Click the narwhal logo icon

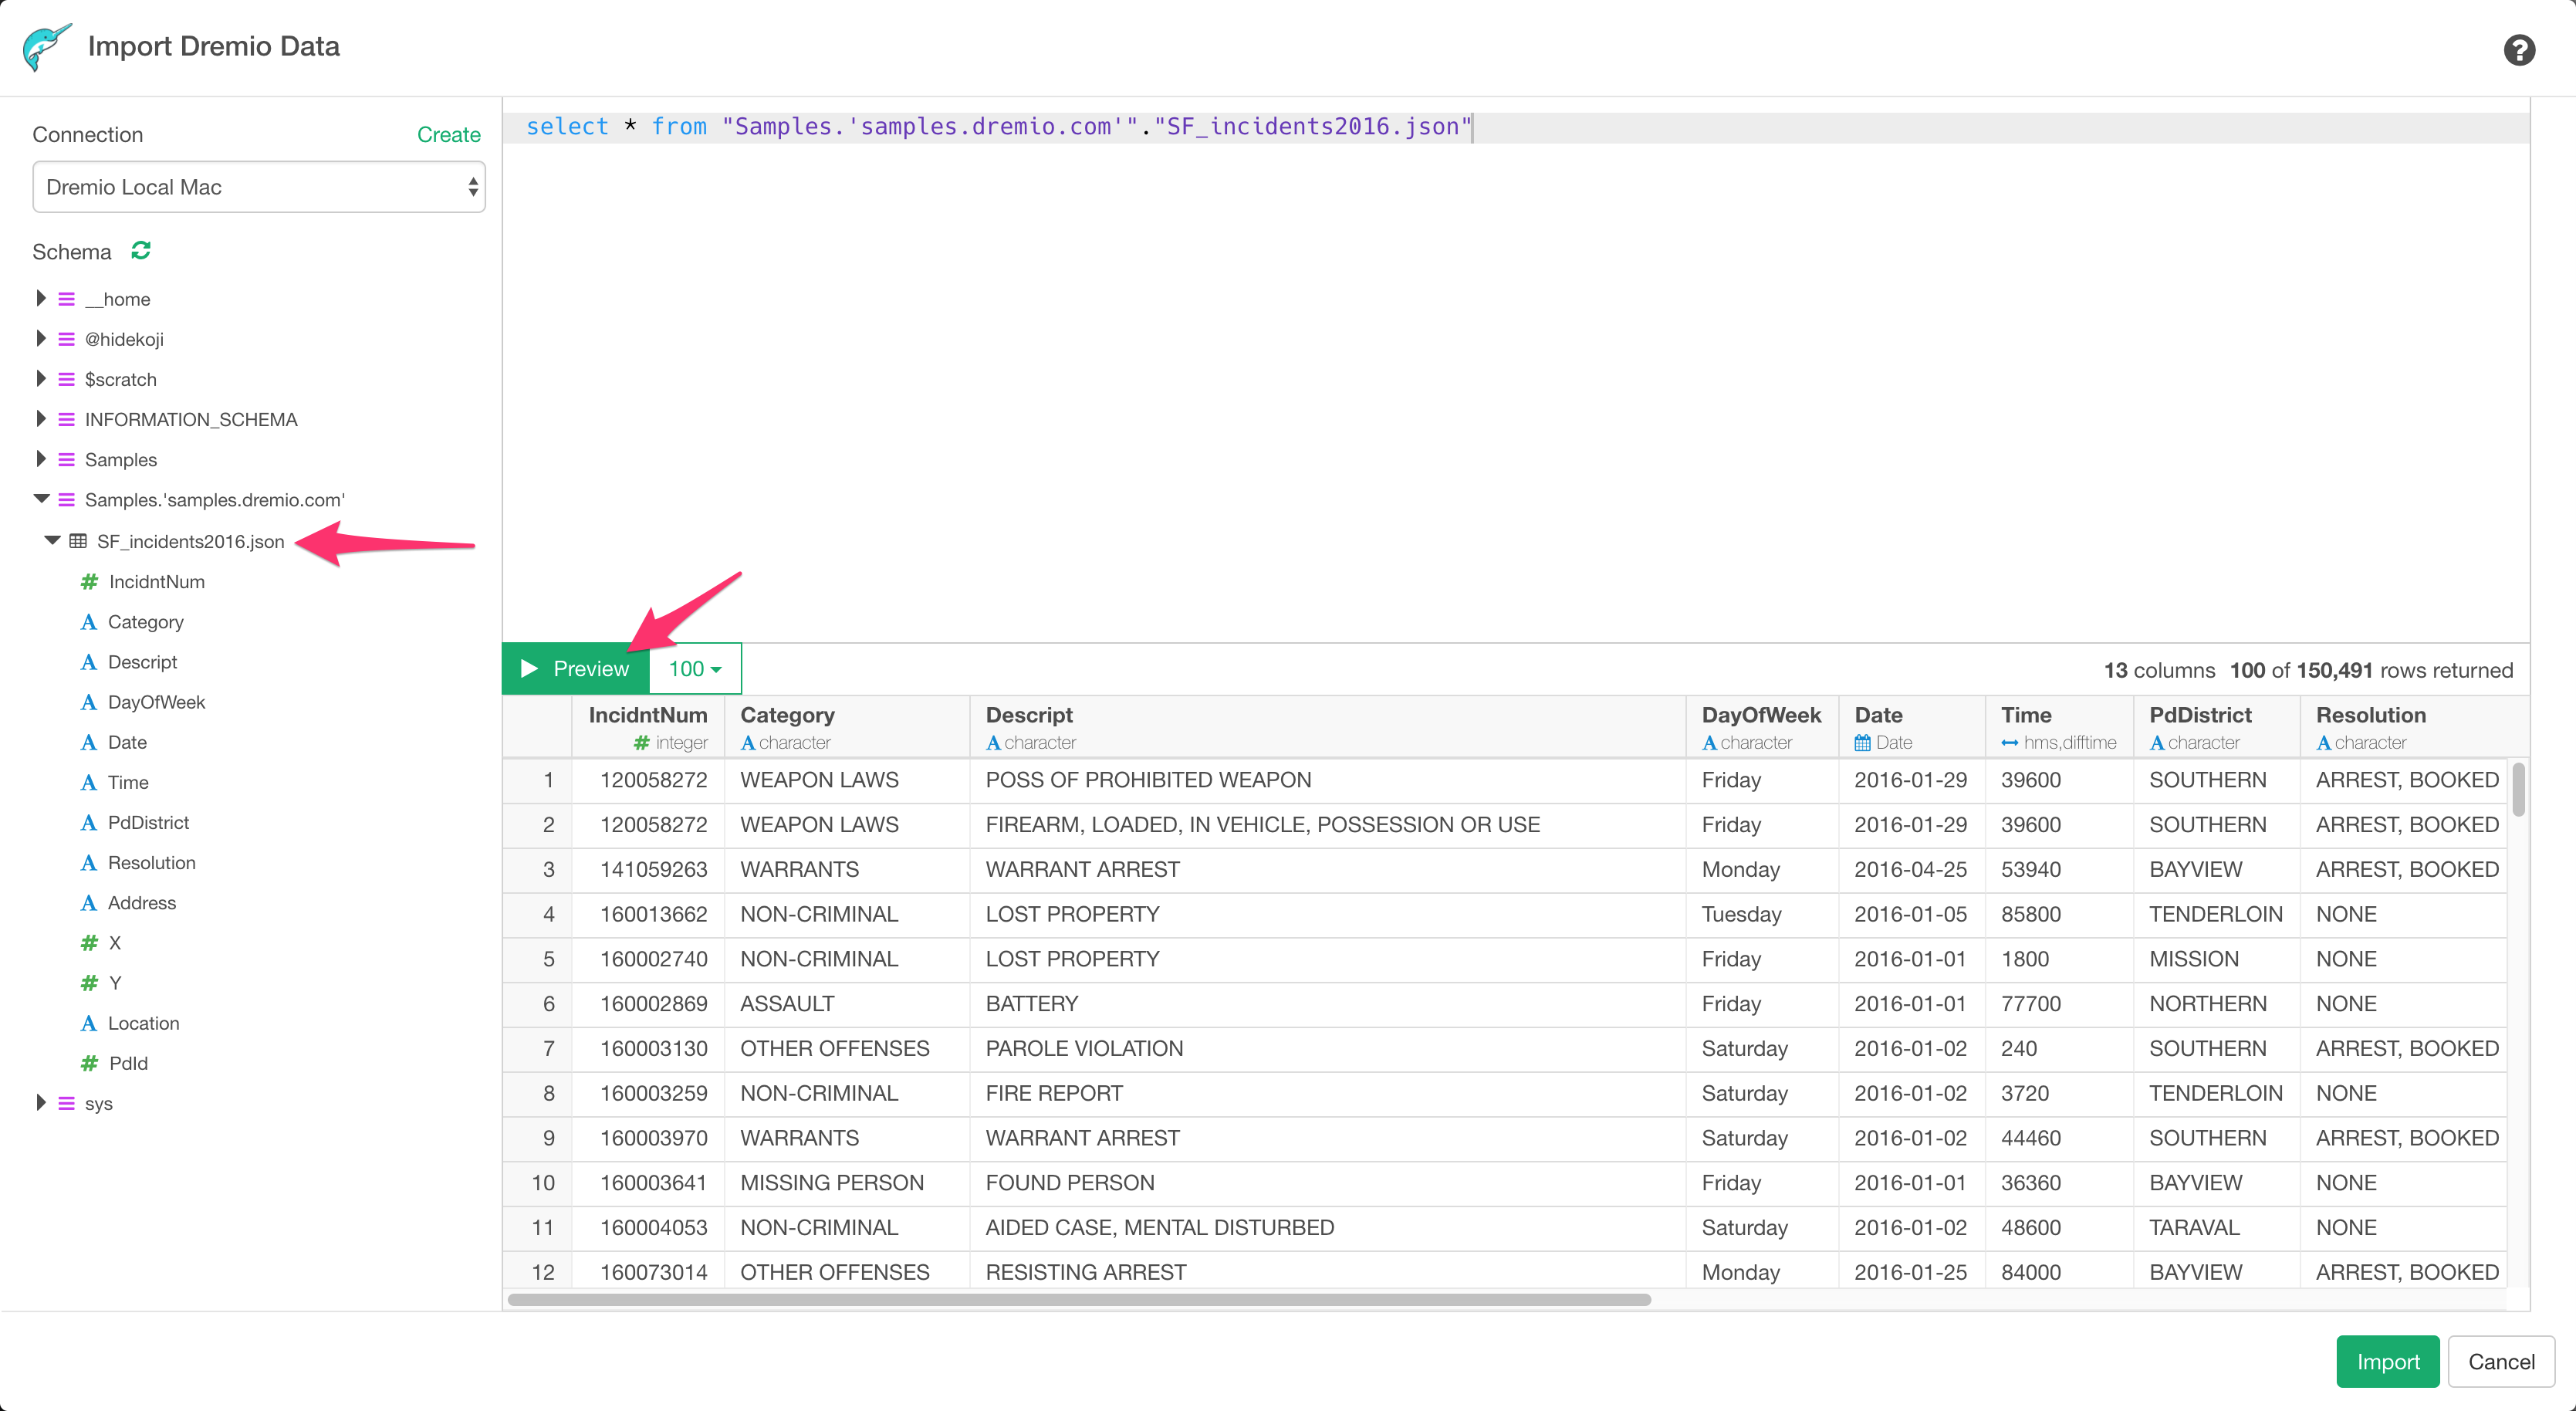pyautogui.click(x=46, y=47)
